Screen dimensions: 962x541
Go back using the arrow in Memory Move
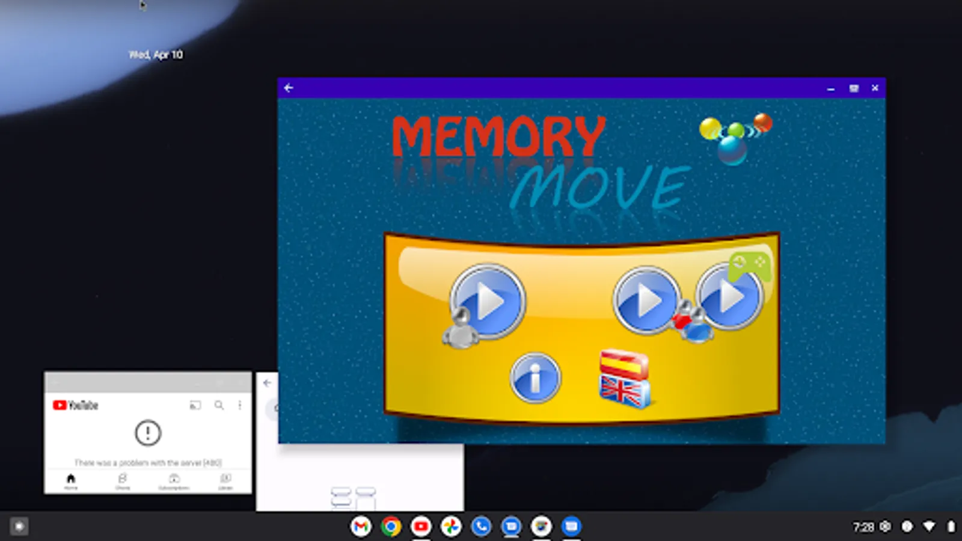click(x=289, y=88)
